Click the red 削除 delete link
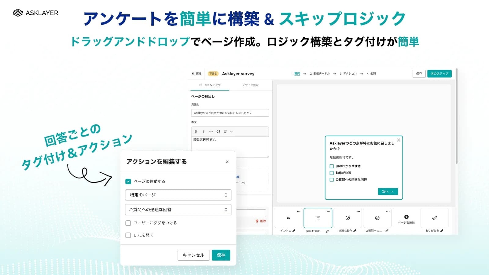The height and width of the screenshot is (275, 489). [x=261, y=221]
